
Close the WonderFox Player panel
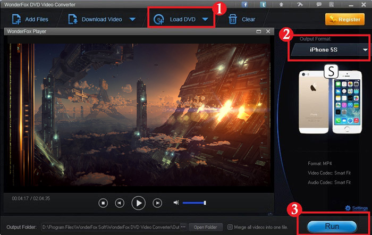268,31
